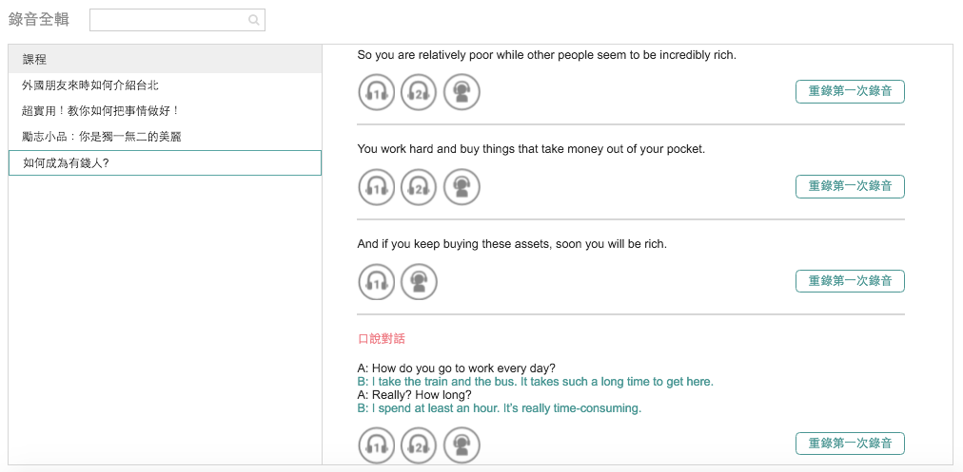Re-record the 'You work hard' sentence

pos(850,187)
